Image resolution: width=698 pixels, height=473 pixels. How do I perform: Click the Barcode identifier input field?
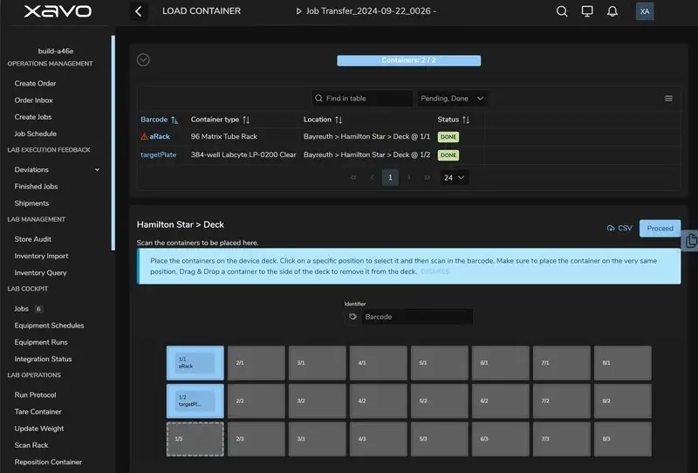point(417,317)
